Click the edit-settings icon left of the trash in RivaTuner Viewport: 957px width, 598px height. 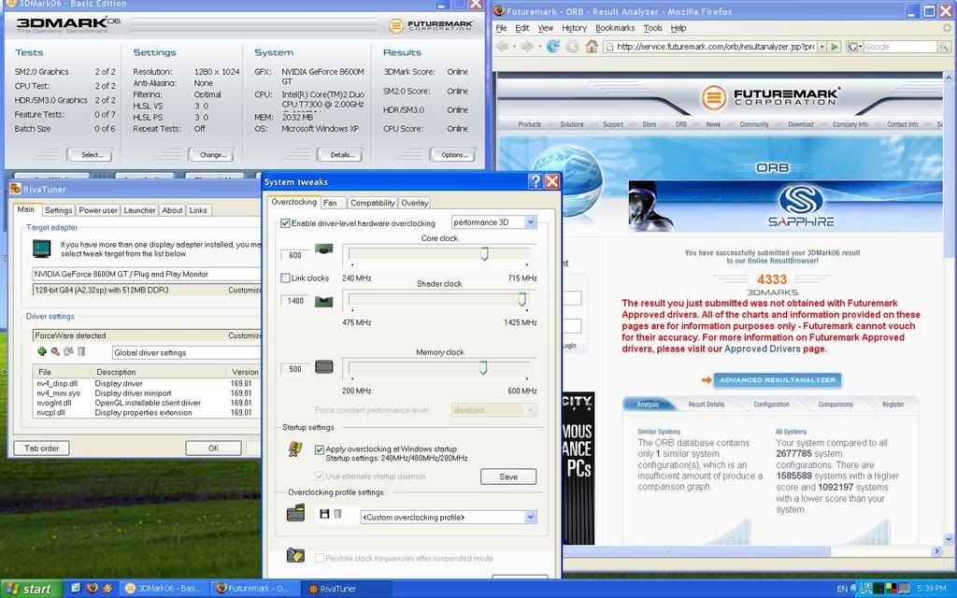(x=68, y=351)
